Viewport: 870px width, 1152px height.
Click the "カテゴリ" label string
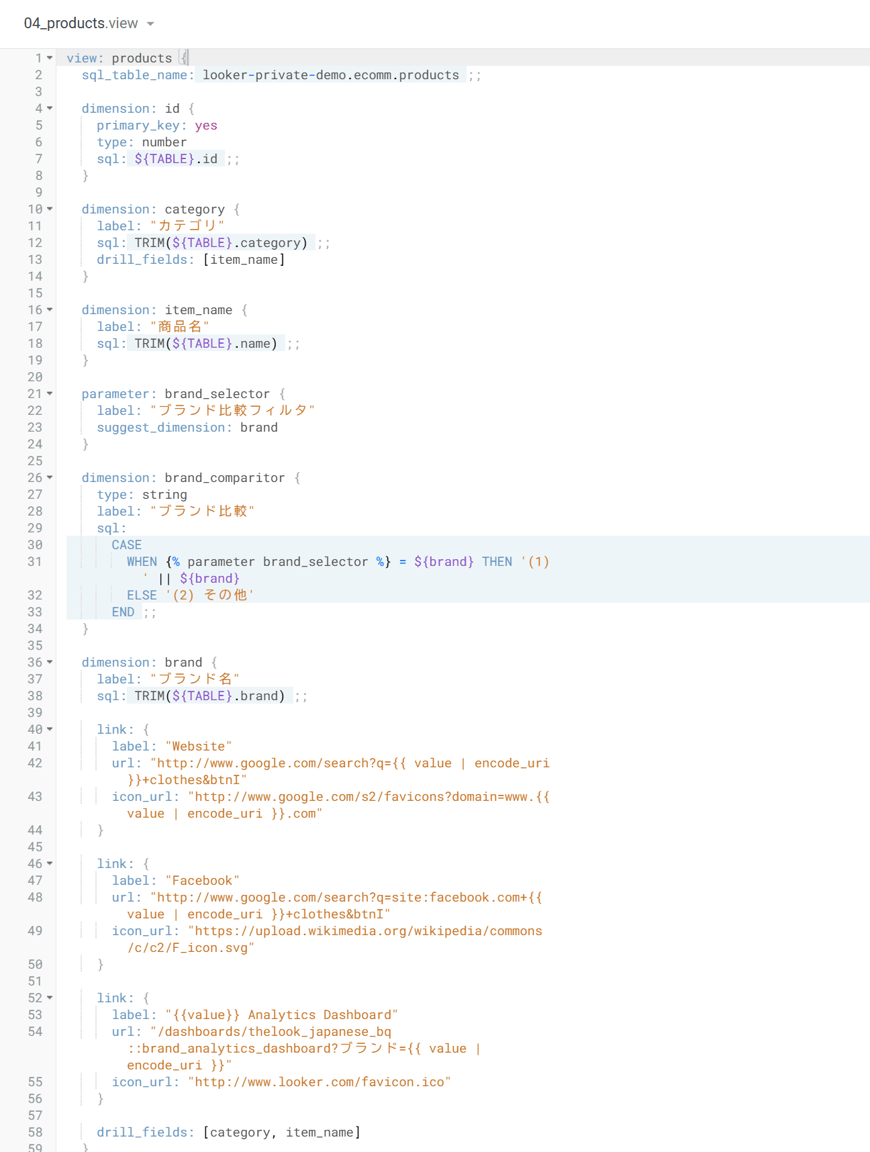(187, 226)
